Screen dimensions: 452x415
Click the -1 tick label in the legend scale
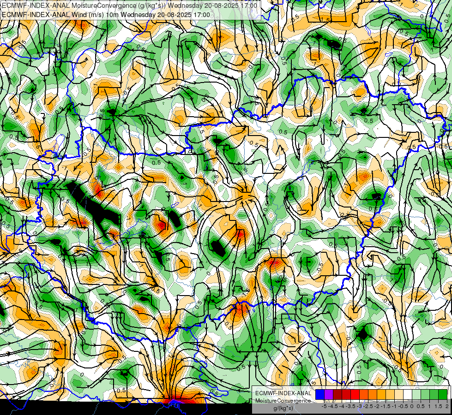click(394, 406)
